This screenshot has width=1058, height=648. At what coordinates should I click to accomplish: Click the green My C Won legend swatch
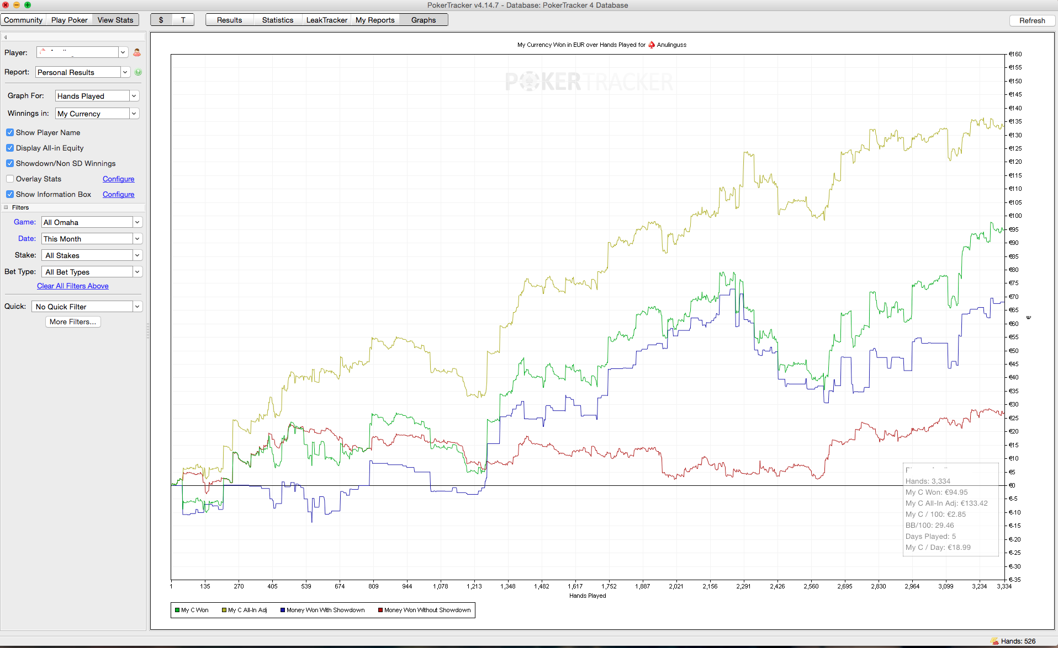pos(177,610)
